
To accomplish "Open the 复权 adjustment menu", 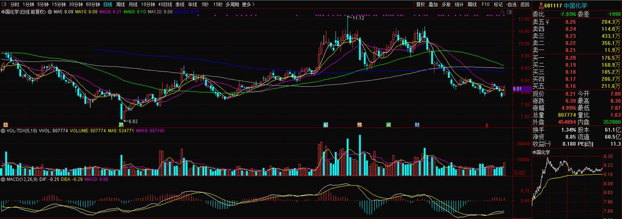I will click(x=420, y=4).
